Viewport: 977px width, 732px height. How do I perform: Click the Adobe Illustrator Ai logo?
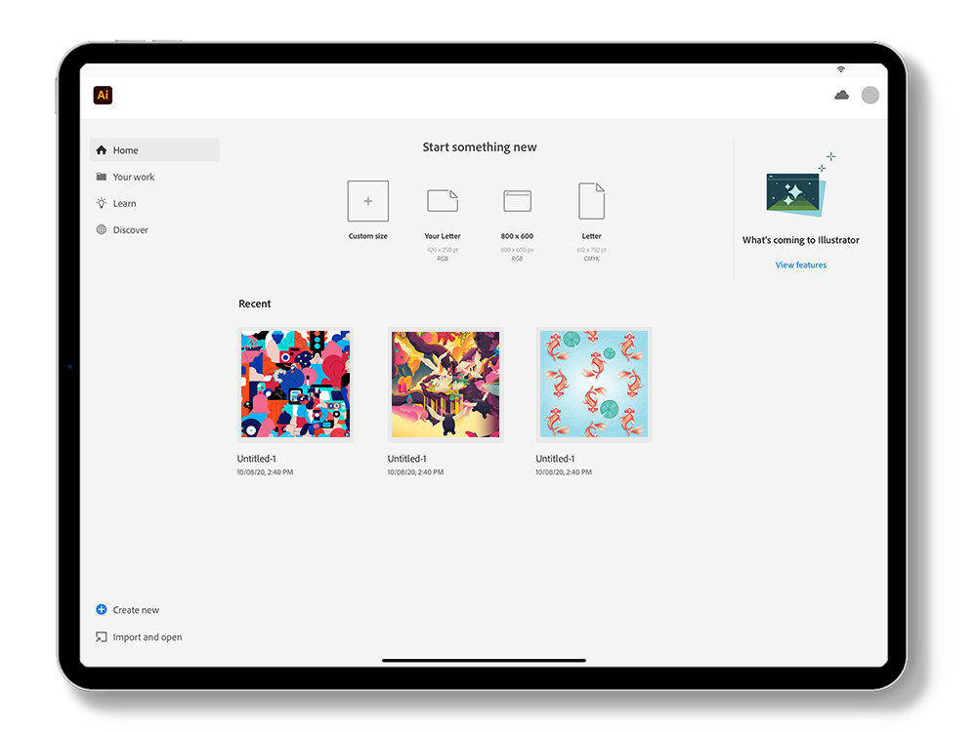[x=103, y=95]
